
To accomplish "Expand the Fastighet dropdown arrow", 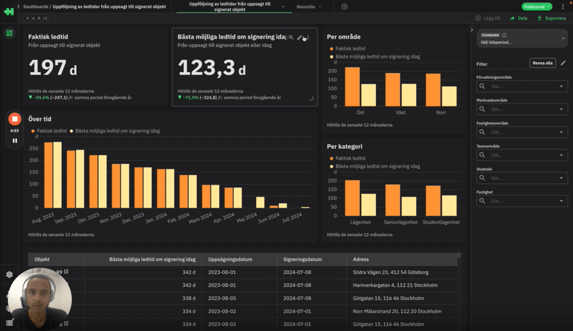I will (561, 201).
